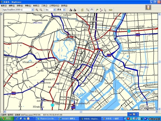The width and height of the screenshot is (161, 121).
Task: Click the zoom in magnifier icon
Action: tap(37, 10)
